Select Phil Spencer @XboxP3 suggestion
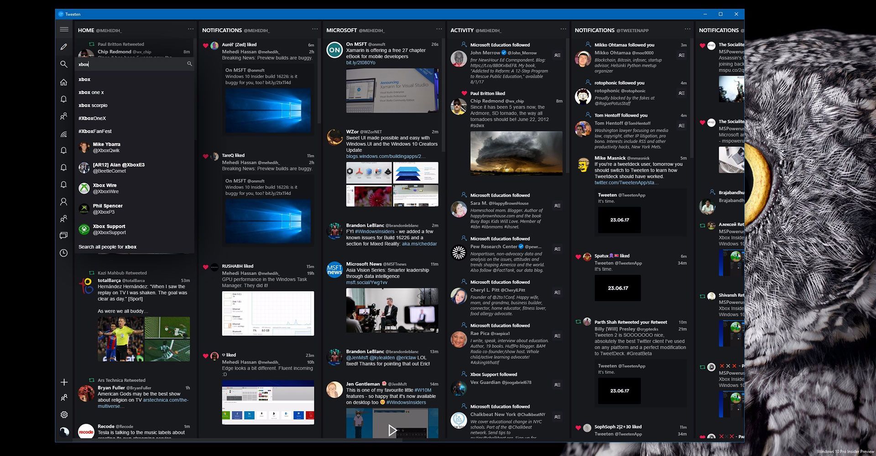The image size is (876, 456). pyautogui.click(x=135, y=209)
